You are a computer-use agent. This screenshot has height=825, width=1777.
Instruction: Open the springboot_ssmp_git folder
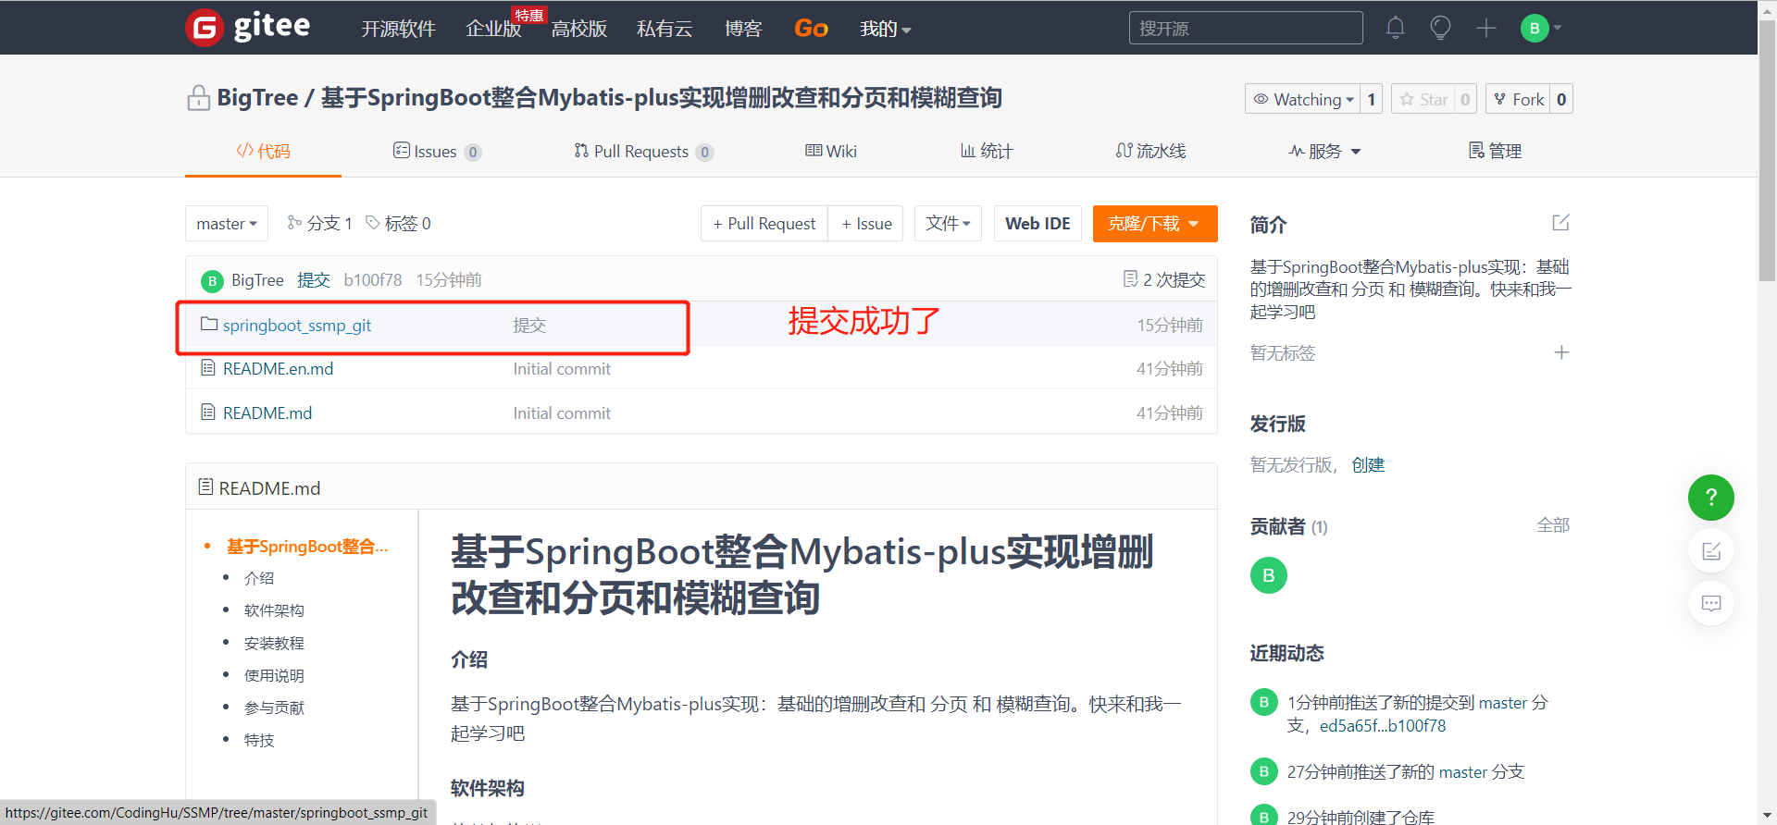[296, 325]
